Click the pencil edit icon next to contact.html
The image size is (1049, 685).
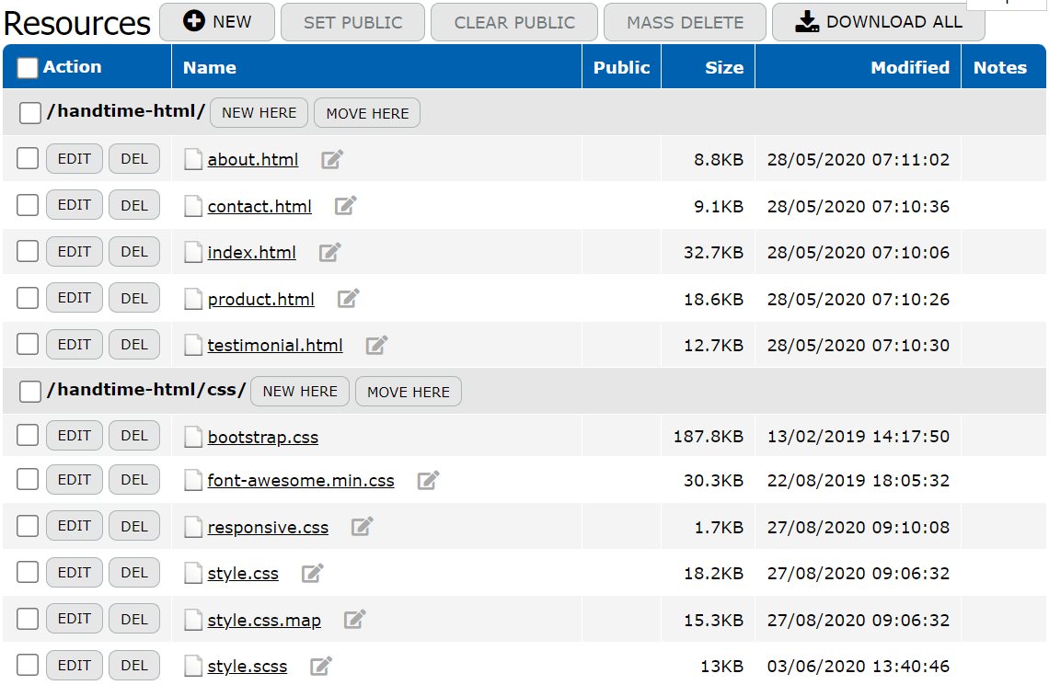tap(345, 206)
